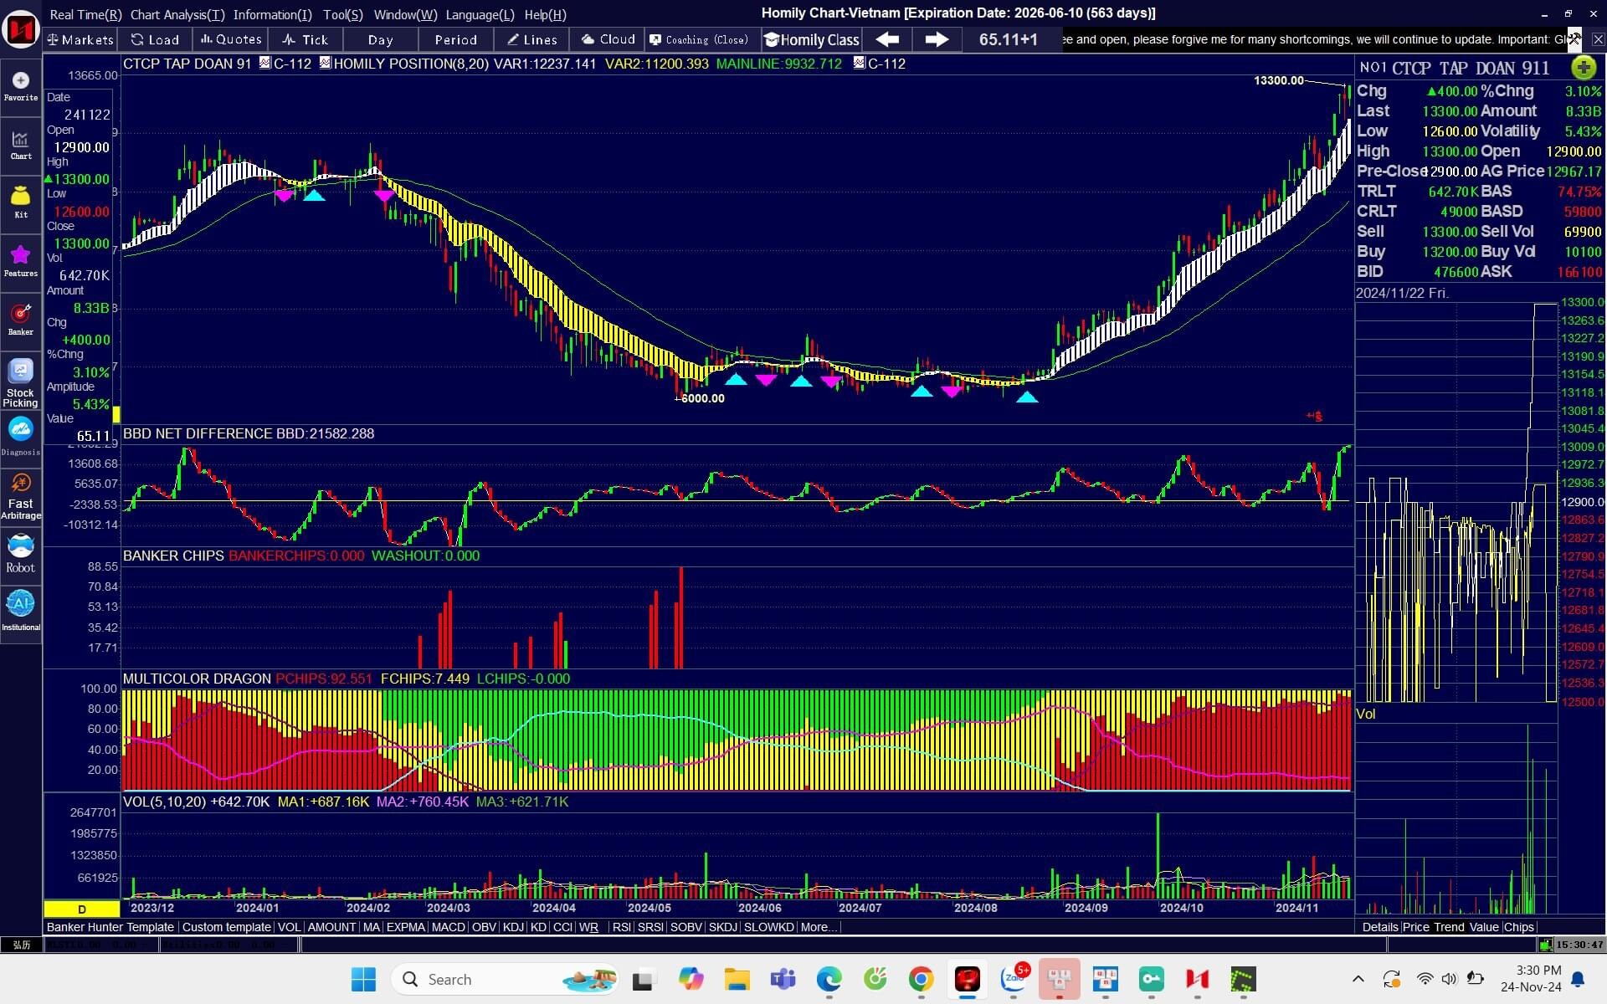Switch indicator to MACD tab
The image size is (1607, 1004).
click(x=448, y=927)
